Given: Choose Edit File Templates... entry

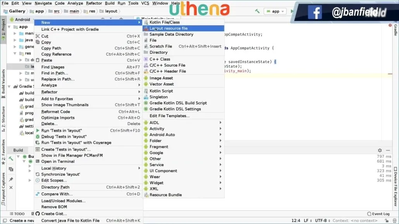Looking at the screenshot, I should pyautogui.click(x=184, y=116).
